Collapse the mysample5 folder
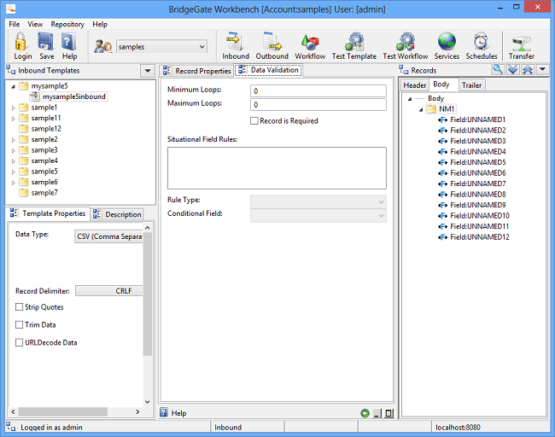Image resolution: width=555 pixels, height=437 pixels. tap(13, 86)
